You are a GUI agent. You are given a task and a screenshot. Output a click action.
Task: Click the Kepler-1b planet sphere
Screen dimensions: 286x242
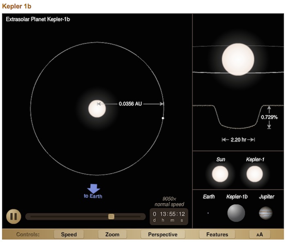click(236, 213)
